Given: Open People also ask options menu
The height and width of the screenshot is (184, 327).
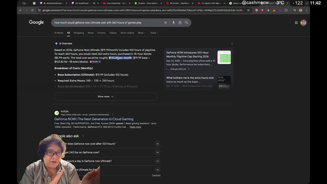Looking at the screenshot, I should (83, 136).
